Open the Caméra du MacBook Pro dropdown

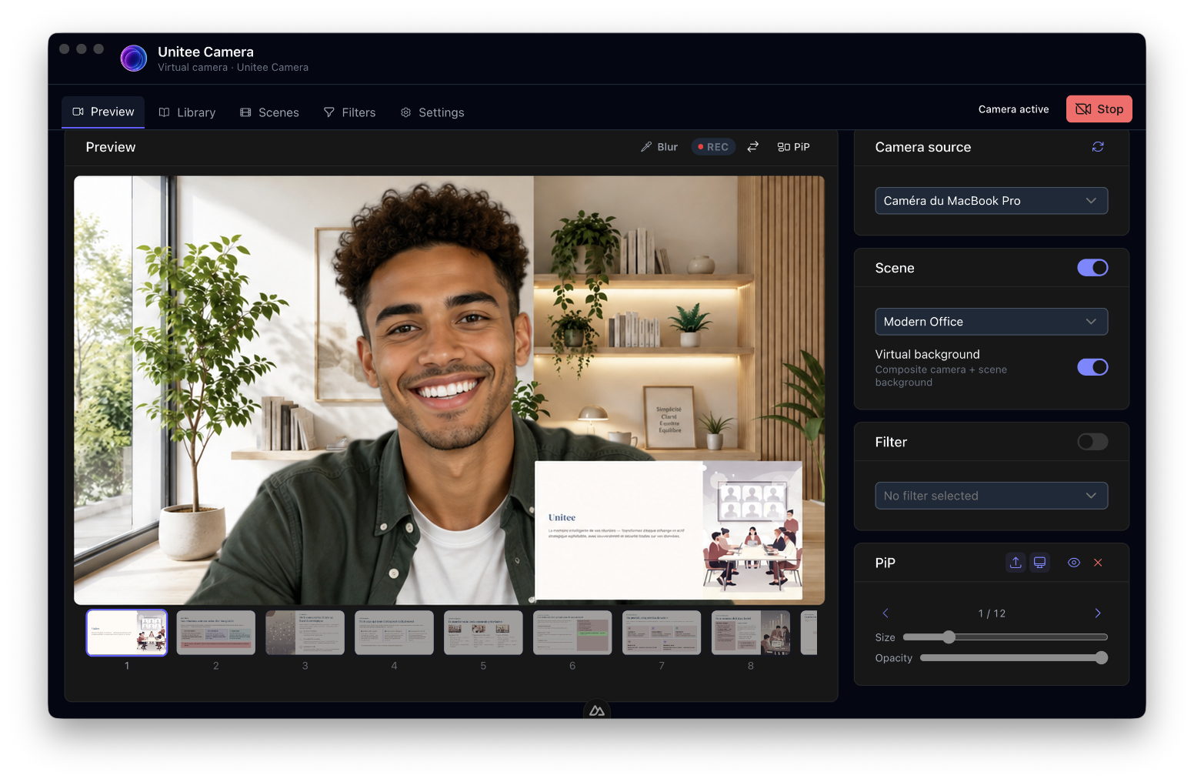click(992, 201)
